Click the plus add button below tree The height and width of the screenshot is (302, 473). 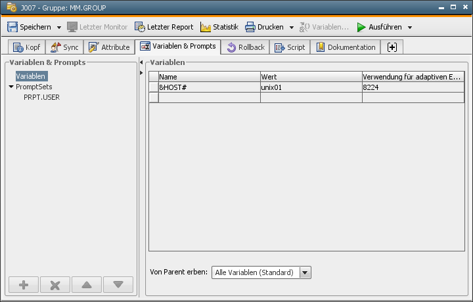coord(24,285)
